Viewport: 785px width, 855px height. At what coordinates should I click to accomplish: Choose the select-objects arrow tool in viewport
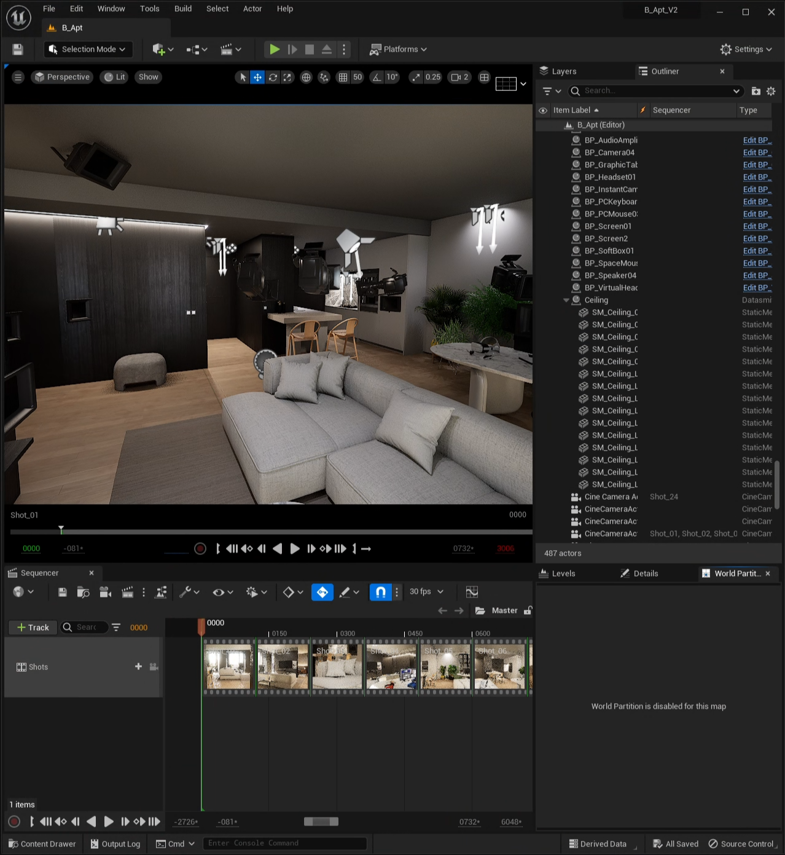pos(243,77)
